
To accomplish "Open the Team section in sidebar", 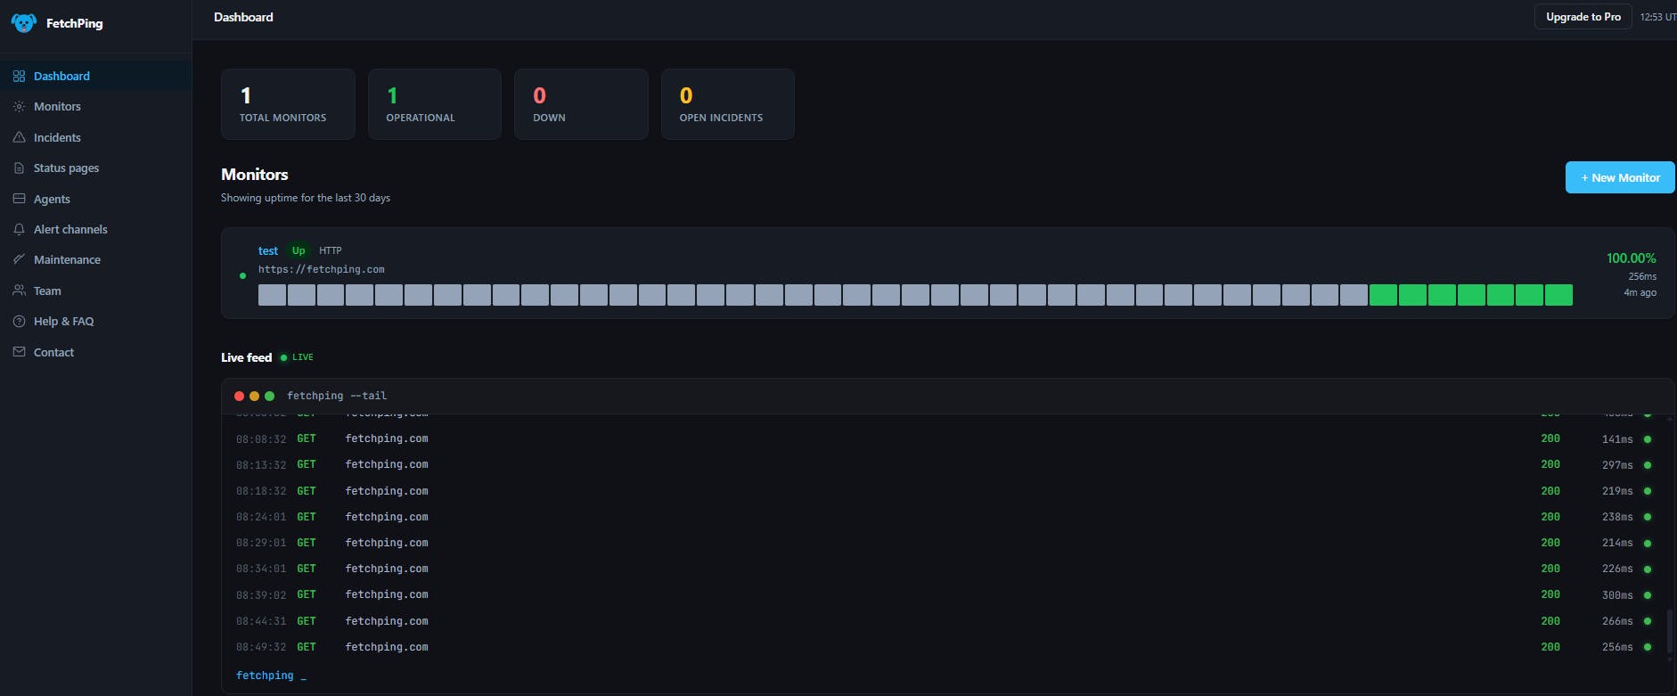I will point(95,291).
